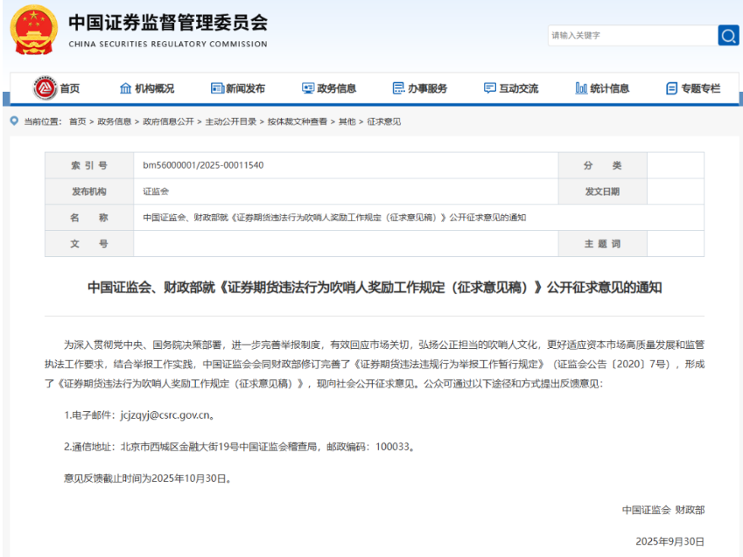Click the date 2025年9月30日
The height and width of the screenshot is (557, 743).
670,541
